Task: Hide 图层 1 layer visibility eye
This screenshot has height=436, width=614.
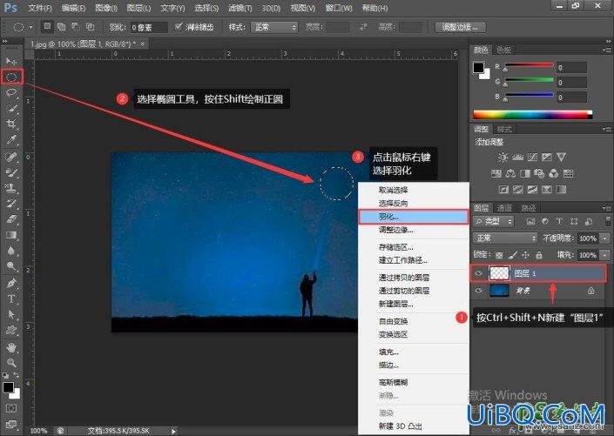Action: tap(478, 273)
